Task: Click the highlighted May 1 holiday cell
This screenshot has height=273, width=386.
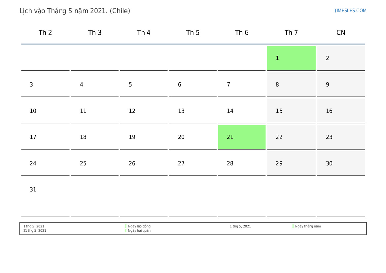Action: (291, 58)
